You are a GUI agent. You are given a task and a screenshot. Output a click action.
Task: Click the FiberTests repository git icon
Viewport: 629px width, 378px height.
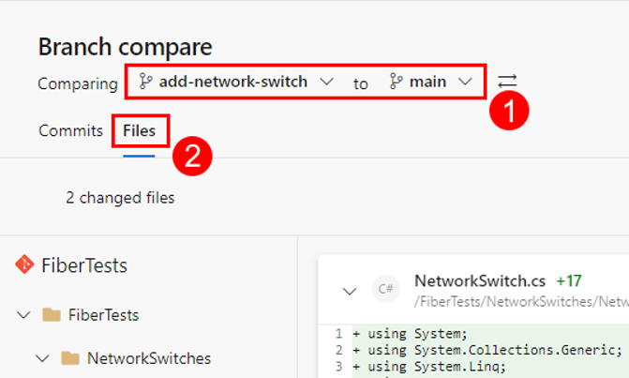[x=24, y=265]
